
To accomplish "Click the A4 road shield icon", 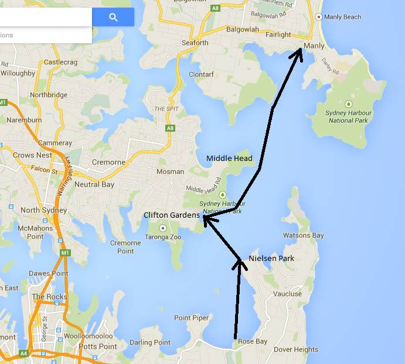I will [23, 353].
